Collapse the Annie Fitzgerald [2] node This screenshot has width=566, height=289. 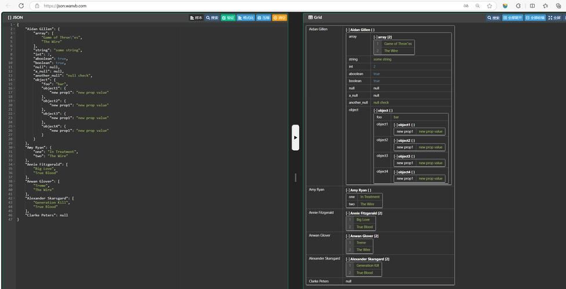(348, 213)
